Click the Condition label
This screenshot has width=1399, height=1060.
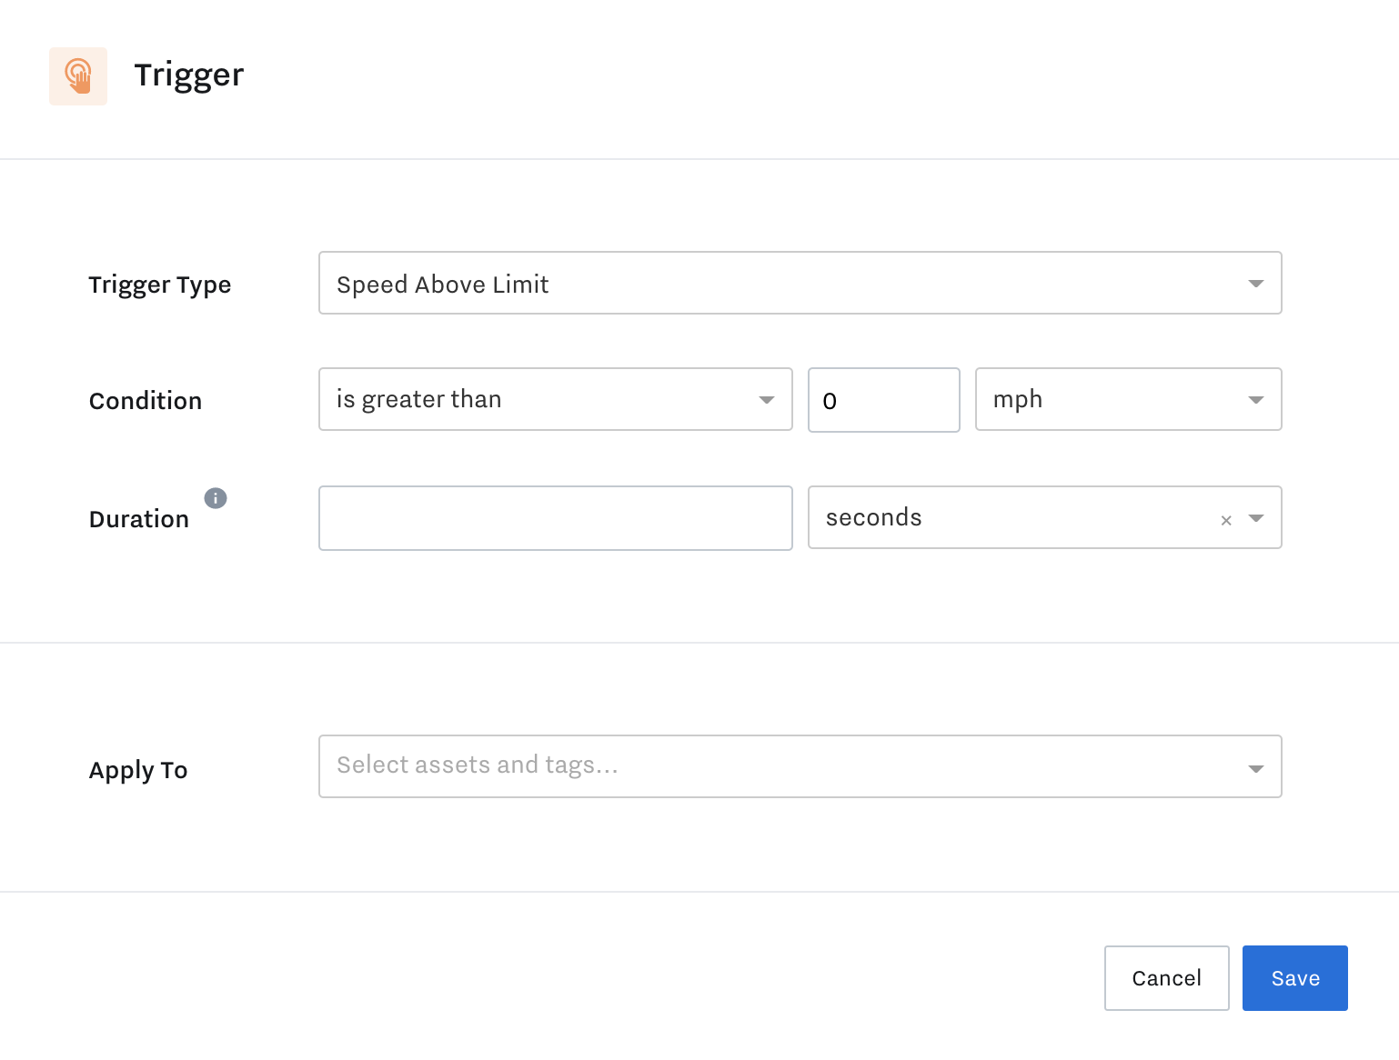[145, 400]
